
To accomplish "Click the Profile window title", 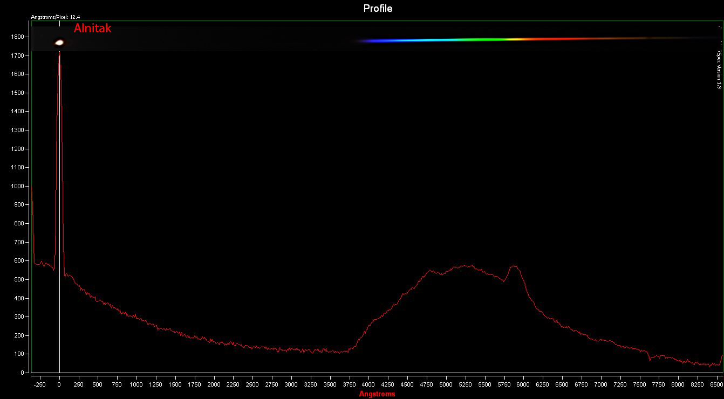I will tap(378, 8).
